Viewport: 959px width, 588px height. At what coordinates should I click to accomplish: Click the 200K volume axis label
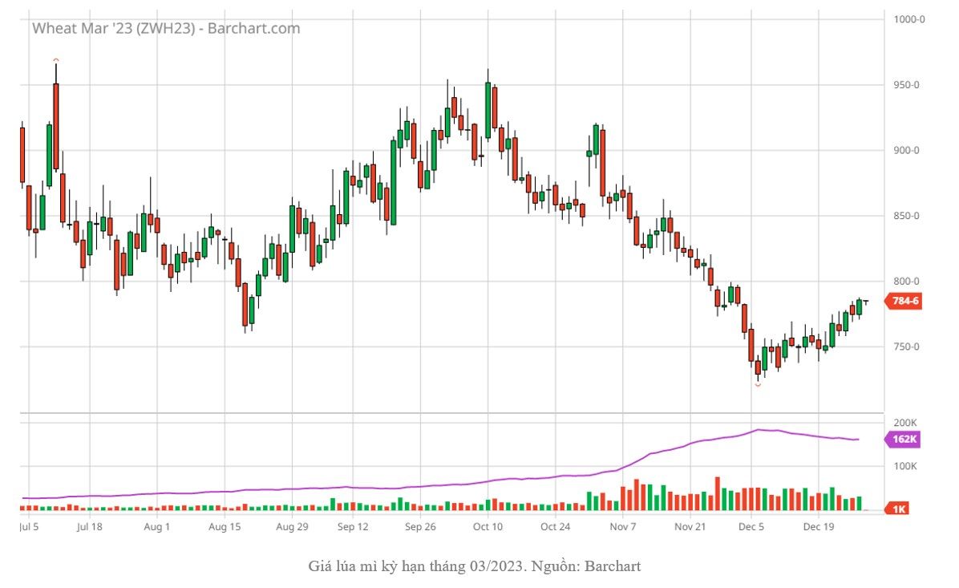point(905,423)
